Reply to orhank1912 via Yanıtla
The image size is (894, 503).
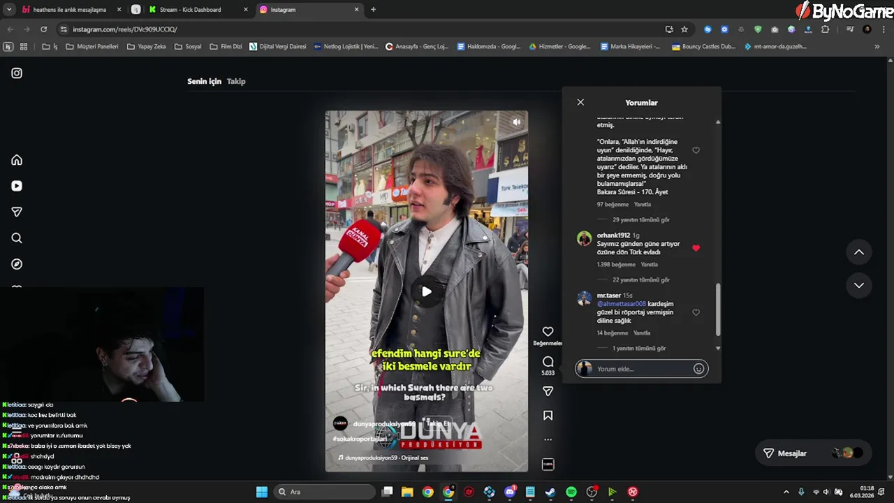pos(650,265)
